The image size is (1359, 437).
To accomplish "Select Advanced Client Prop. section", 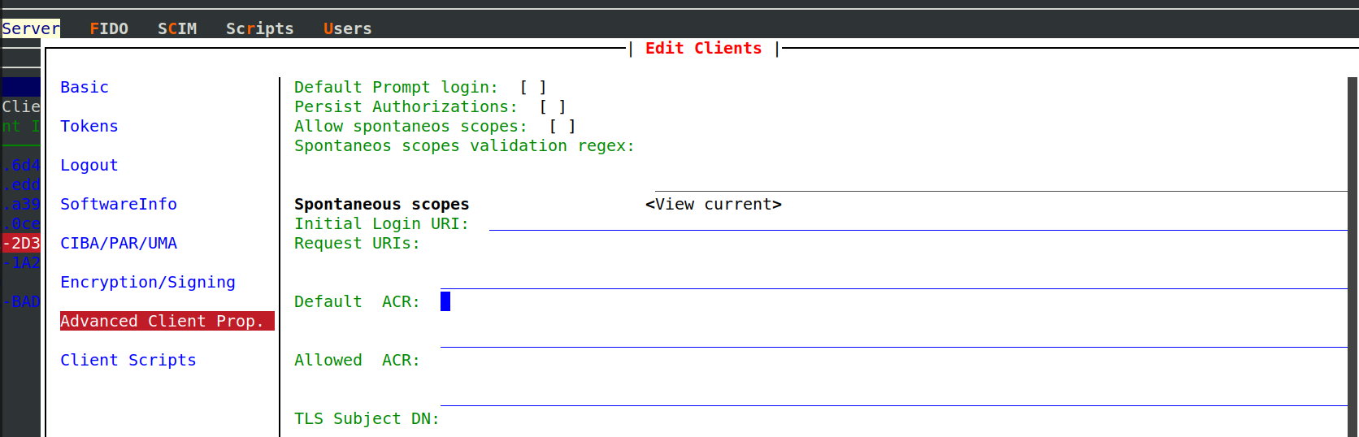I will [x=163, y=321].
